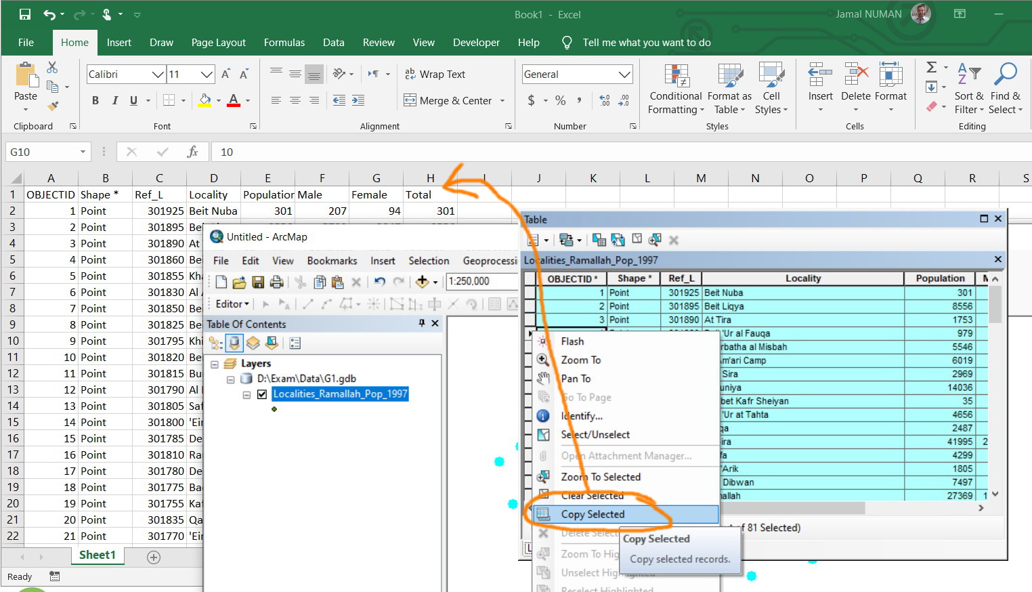The width and height of the screenshot is (1032, 592).
Task: Toggle Bold formatting in Excel ribbon
Action: point(95,100)
